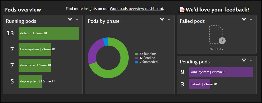The height and width of the screenshot is (103, 262).
Task: Expand the Pending pods tile chevron menu
Action: (251, 60)
